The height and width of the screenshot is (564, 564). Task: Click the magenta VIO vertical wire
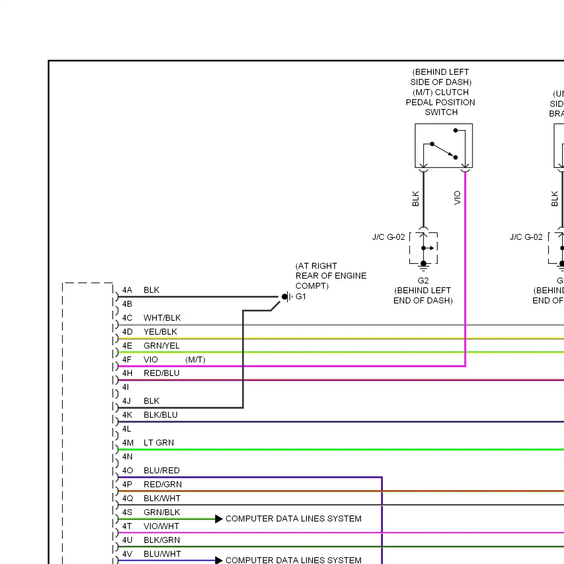coord(465,269)
